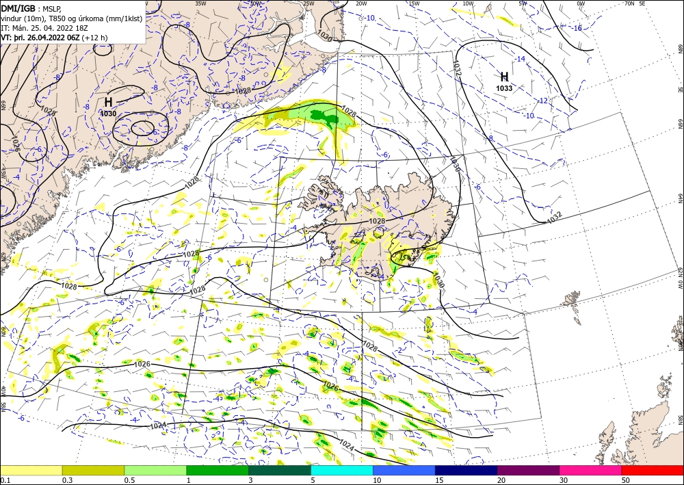
Task: Click the 25W longitude label
Action: pos(308,3)
